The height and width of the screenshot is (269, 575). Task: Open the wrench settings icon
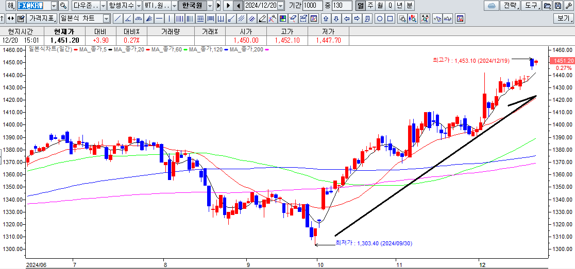click(567, 6)
